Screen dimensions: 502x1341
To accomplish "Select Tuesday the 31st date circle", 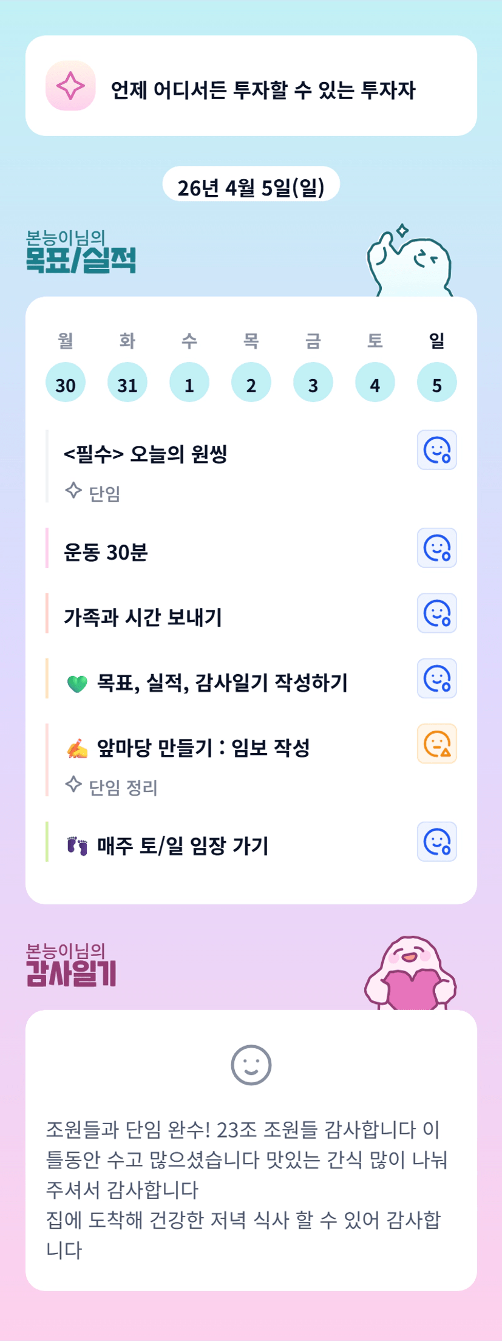I will (127, 383).
